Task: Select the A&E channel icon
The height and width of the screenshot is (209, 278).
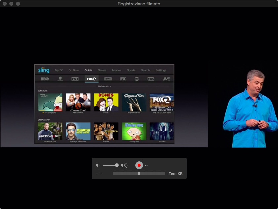Action: click(x=166, y=79)
